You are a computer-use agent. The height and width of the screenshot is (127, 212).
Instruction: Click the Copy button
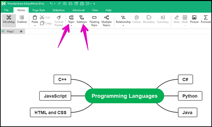[x=46, y=23]
